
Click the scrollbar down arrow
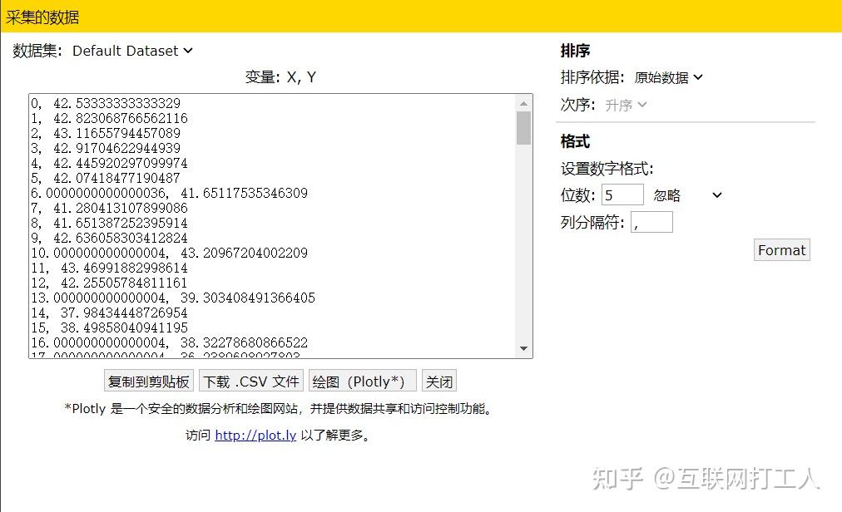click(525, 349)
